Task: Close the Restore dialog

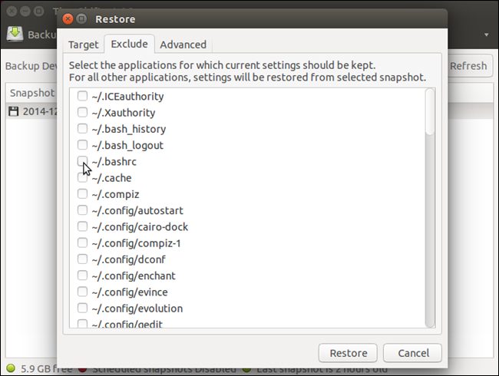Action: 68,19
